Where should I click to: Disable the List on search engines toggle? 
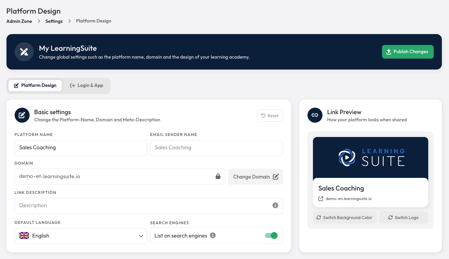(x=271, y=235)
